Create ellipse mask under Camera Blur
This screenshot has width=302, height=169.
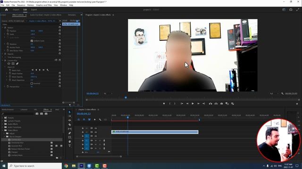[x=9, y=64]
